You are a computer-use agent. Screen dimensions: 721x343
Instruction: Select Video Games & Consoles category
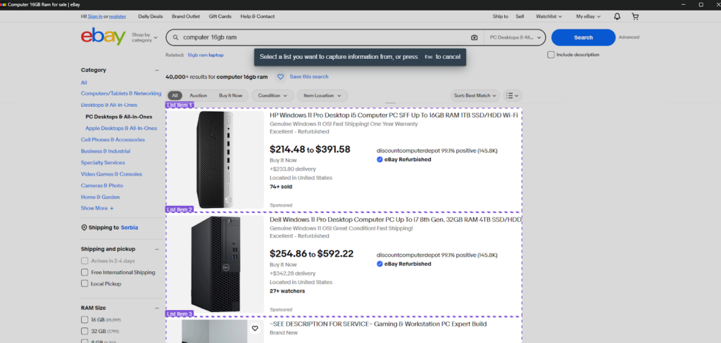pyautogui.click(x=111, y=174)
